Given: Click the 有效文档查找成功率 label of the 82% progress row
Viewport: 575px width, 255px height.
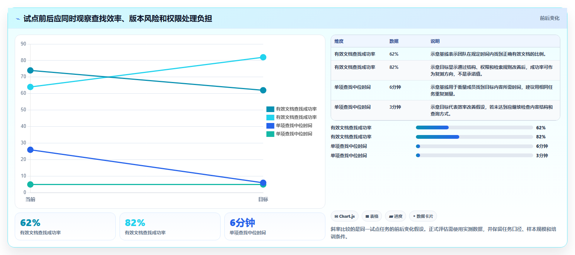Looking at the screenshot, I should [x=351, y=137].
